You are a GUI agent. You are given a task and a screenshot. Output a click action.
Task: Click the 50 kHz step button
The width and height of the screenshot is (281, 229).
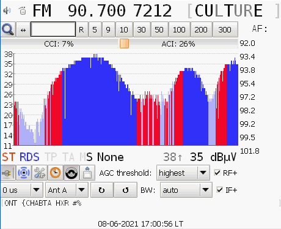click(x=159, y=30)
